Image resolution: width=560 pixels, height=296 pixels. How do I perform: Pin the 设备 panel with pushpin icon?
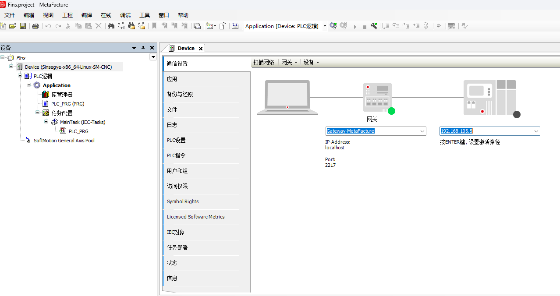(x=143, y=48)
